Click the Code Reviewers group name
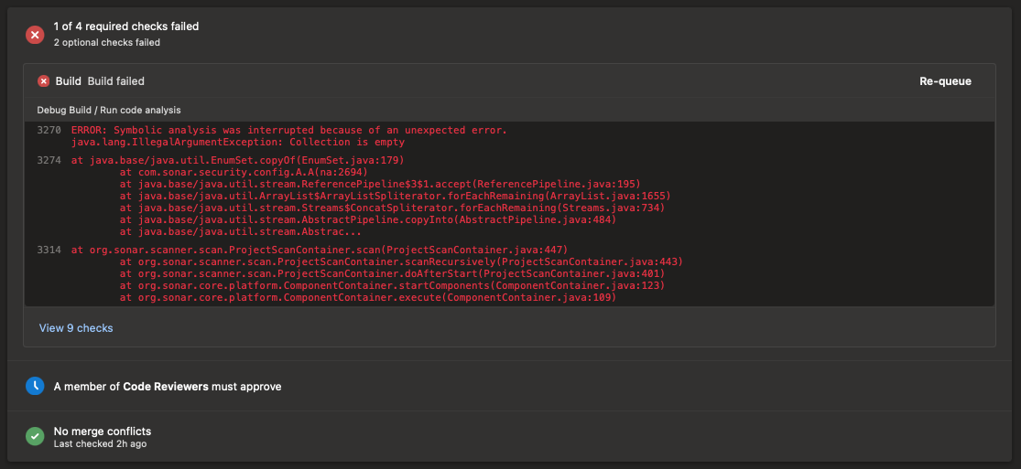This screenshot has height=469, width=1021. 166,387
